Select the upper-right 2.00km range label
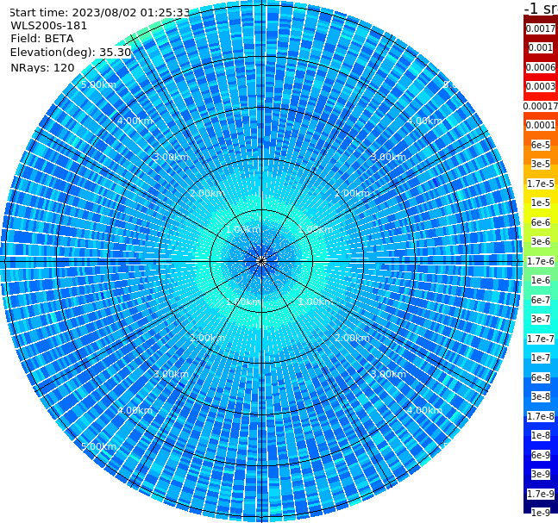558x523 pixels. click(x=352, y=193)
